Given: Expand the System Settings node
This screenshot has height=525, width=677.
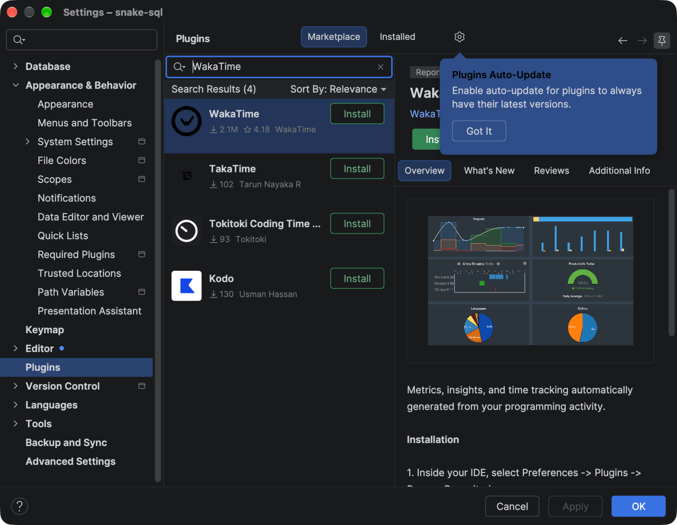Looking at the screenshot, I should (x=28, y=142).
